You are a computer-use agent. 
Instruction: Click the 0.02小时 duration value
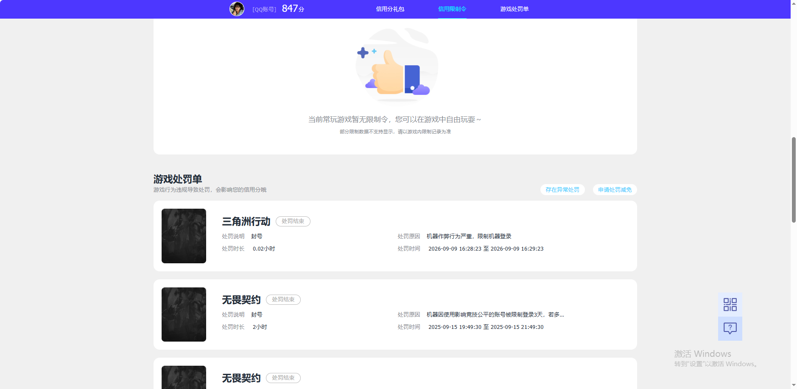pyautogui.click(x=264, y=248)
